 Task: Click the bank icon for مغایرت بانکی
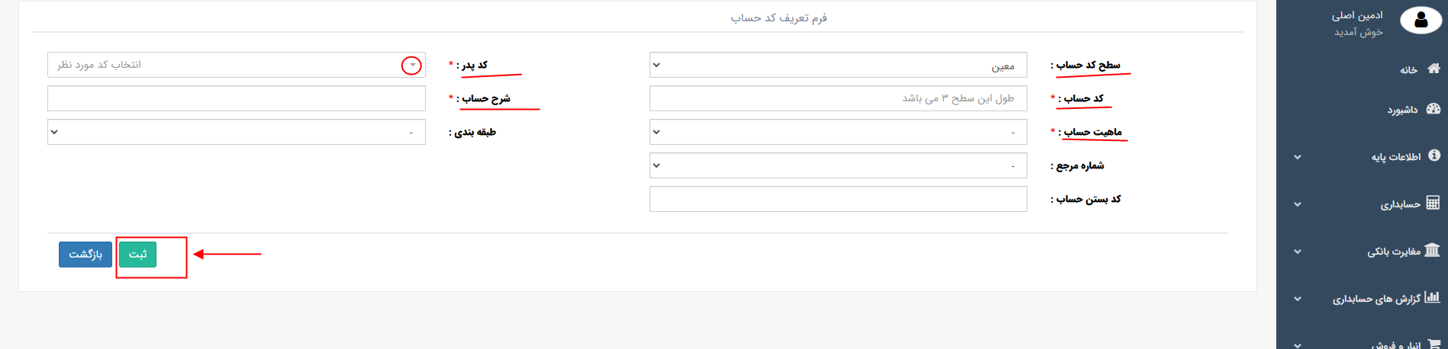[x=1432, y=250]
